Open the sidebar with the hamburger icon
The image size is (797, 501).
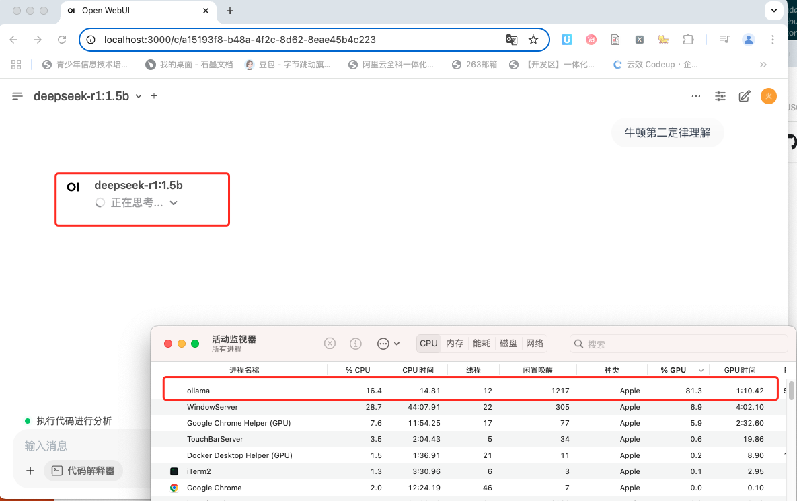coord(17,95)
